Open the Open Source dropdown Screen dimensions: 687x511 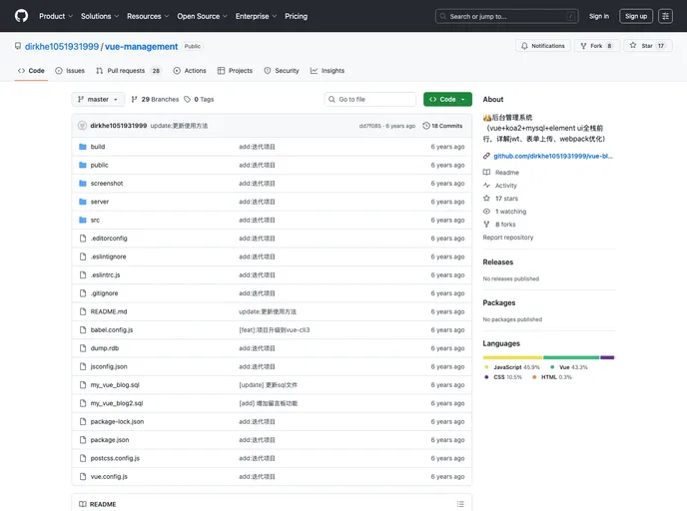202,16
